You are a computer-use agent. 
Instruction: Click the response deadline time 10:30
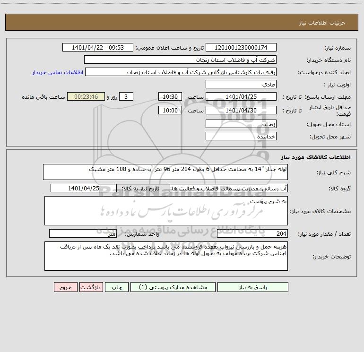click(170, 96)
